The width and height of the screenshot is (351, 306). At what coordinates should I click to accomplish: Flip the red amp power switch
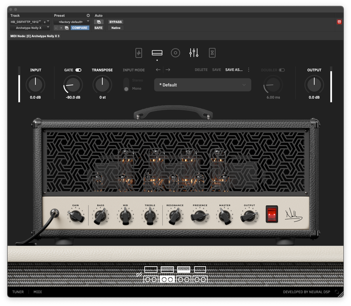click(x=272, y=214)
